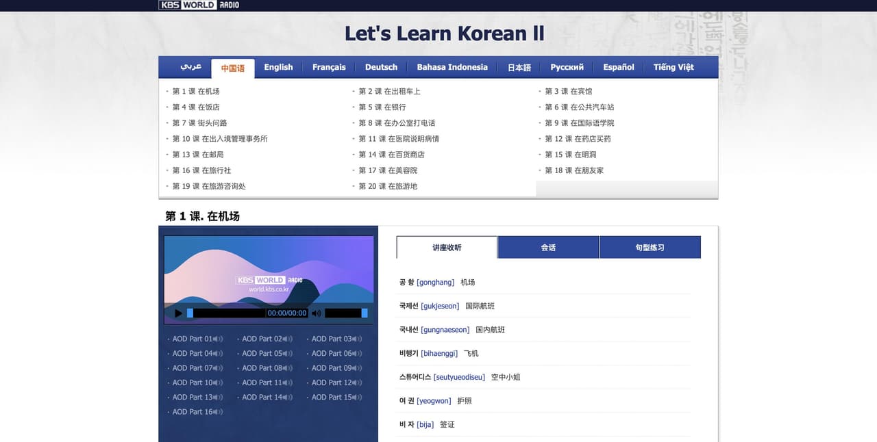Switch to the Bahasa Indonesia tab
The image size is (877, 442).
pyautogui.click(x=452, y=67)
